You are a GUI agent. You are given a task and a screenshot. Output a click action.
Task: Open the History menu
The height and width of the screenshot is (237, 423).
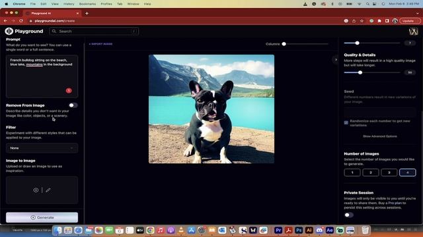69,4
